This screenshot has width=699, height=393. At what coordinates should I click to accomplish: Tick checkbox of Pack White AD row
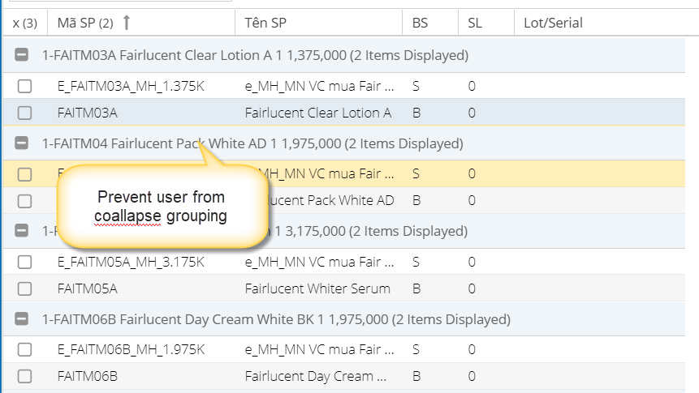click(x=24, y=200)
